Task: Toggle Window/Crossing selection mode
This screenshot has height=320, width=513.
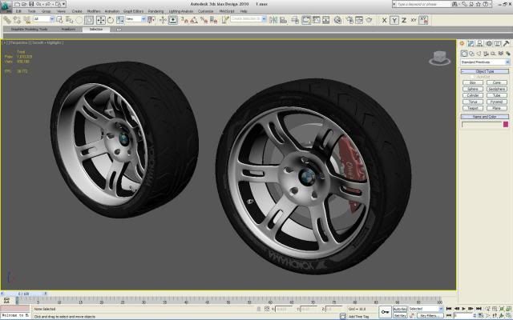Action: (x=89, y=20)
